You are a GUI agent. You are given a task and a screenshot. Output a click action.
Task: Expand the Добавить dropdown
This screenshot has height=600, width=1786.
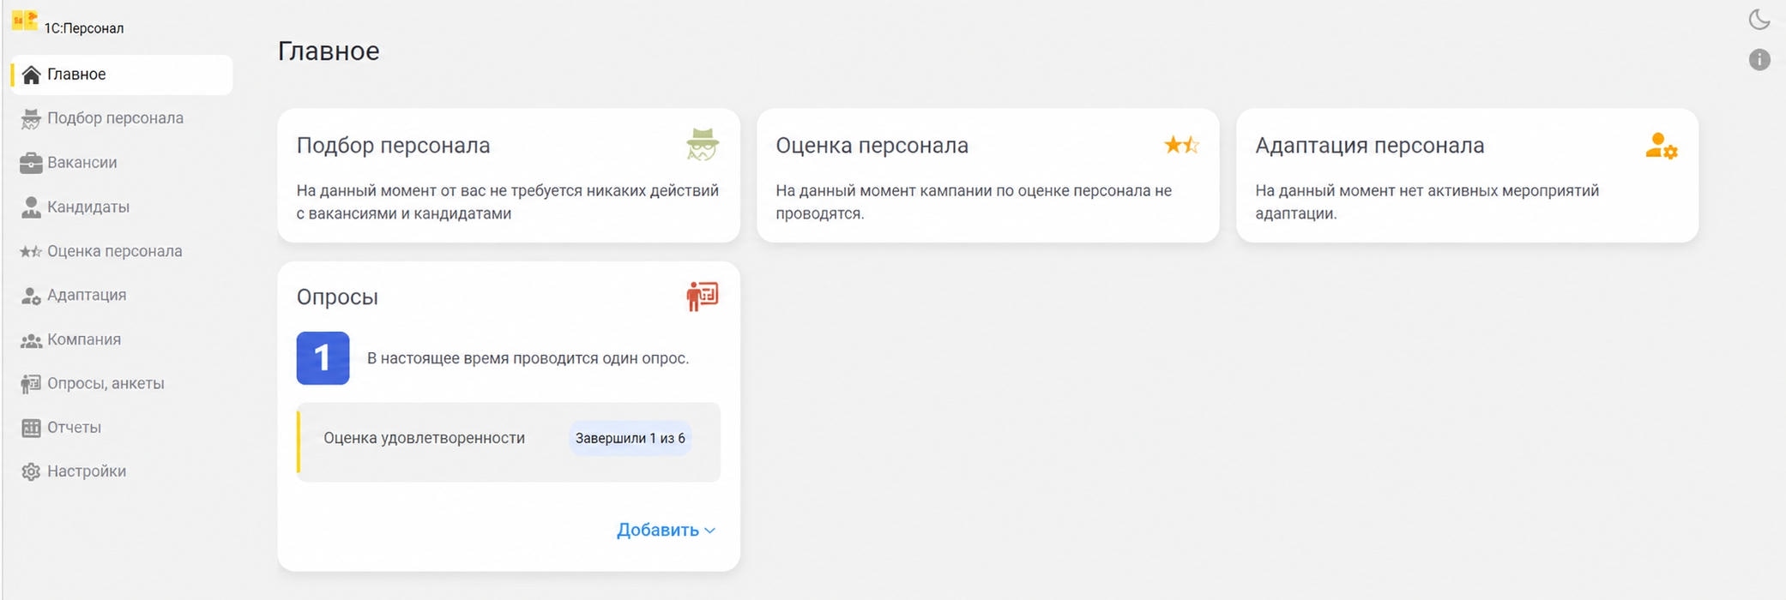[x=666, y=531]
